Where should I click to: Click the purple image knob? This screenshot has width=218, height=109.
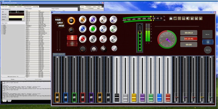click(93, 19)
